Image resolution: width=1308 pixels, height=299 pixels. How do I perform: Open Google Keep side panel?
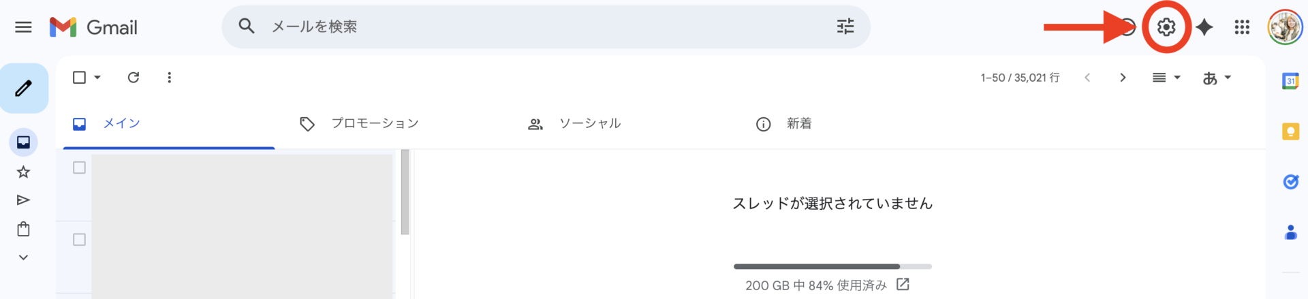pyautogui.click(x=1290, y=131)
